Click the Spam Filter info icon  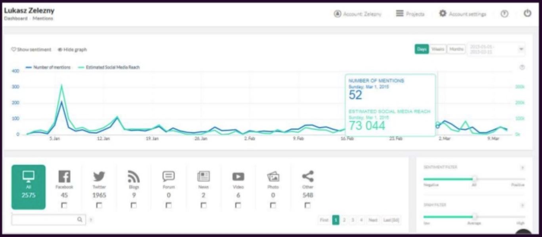coord(522,205)
